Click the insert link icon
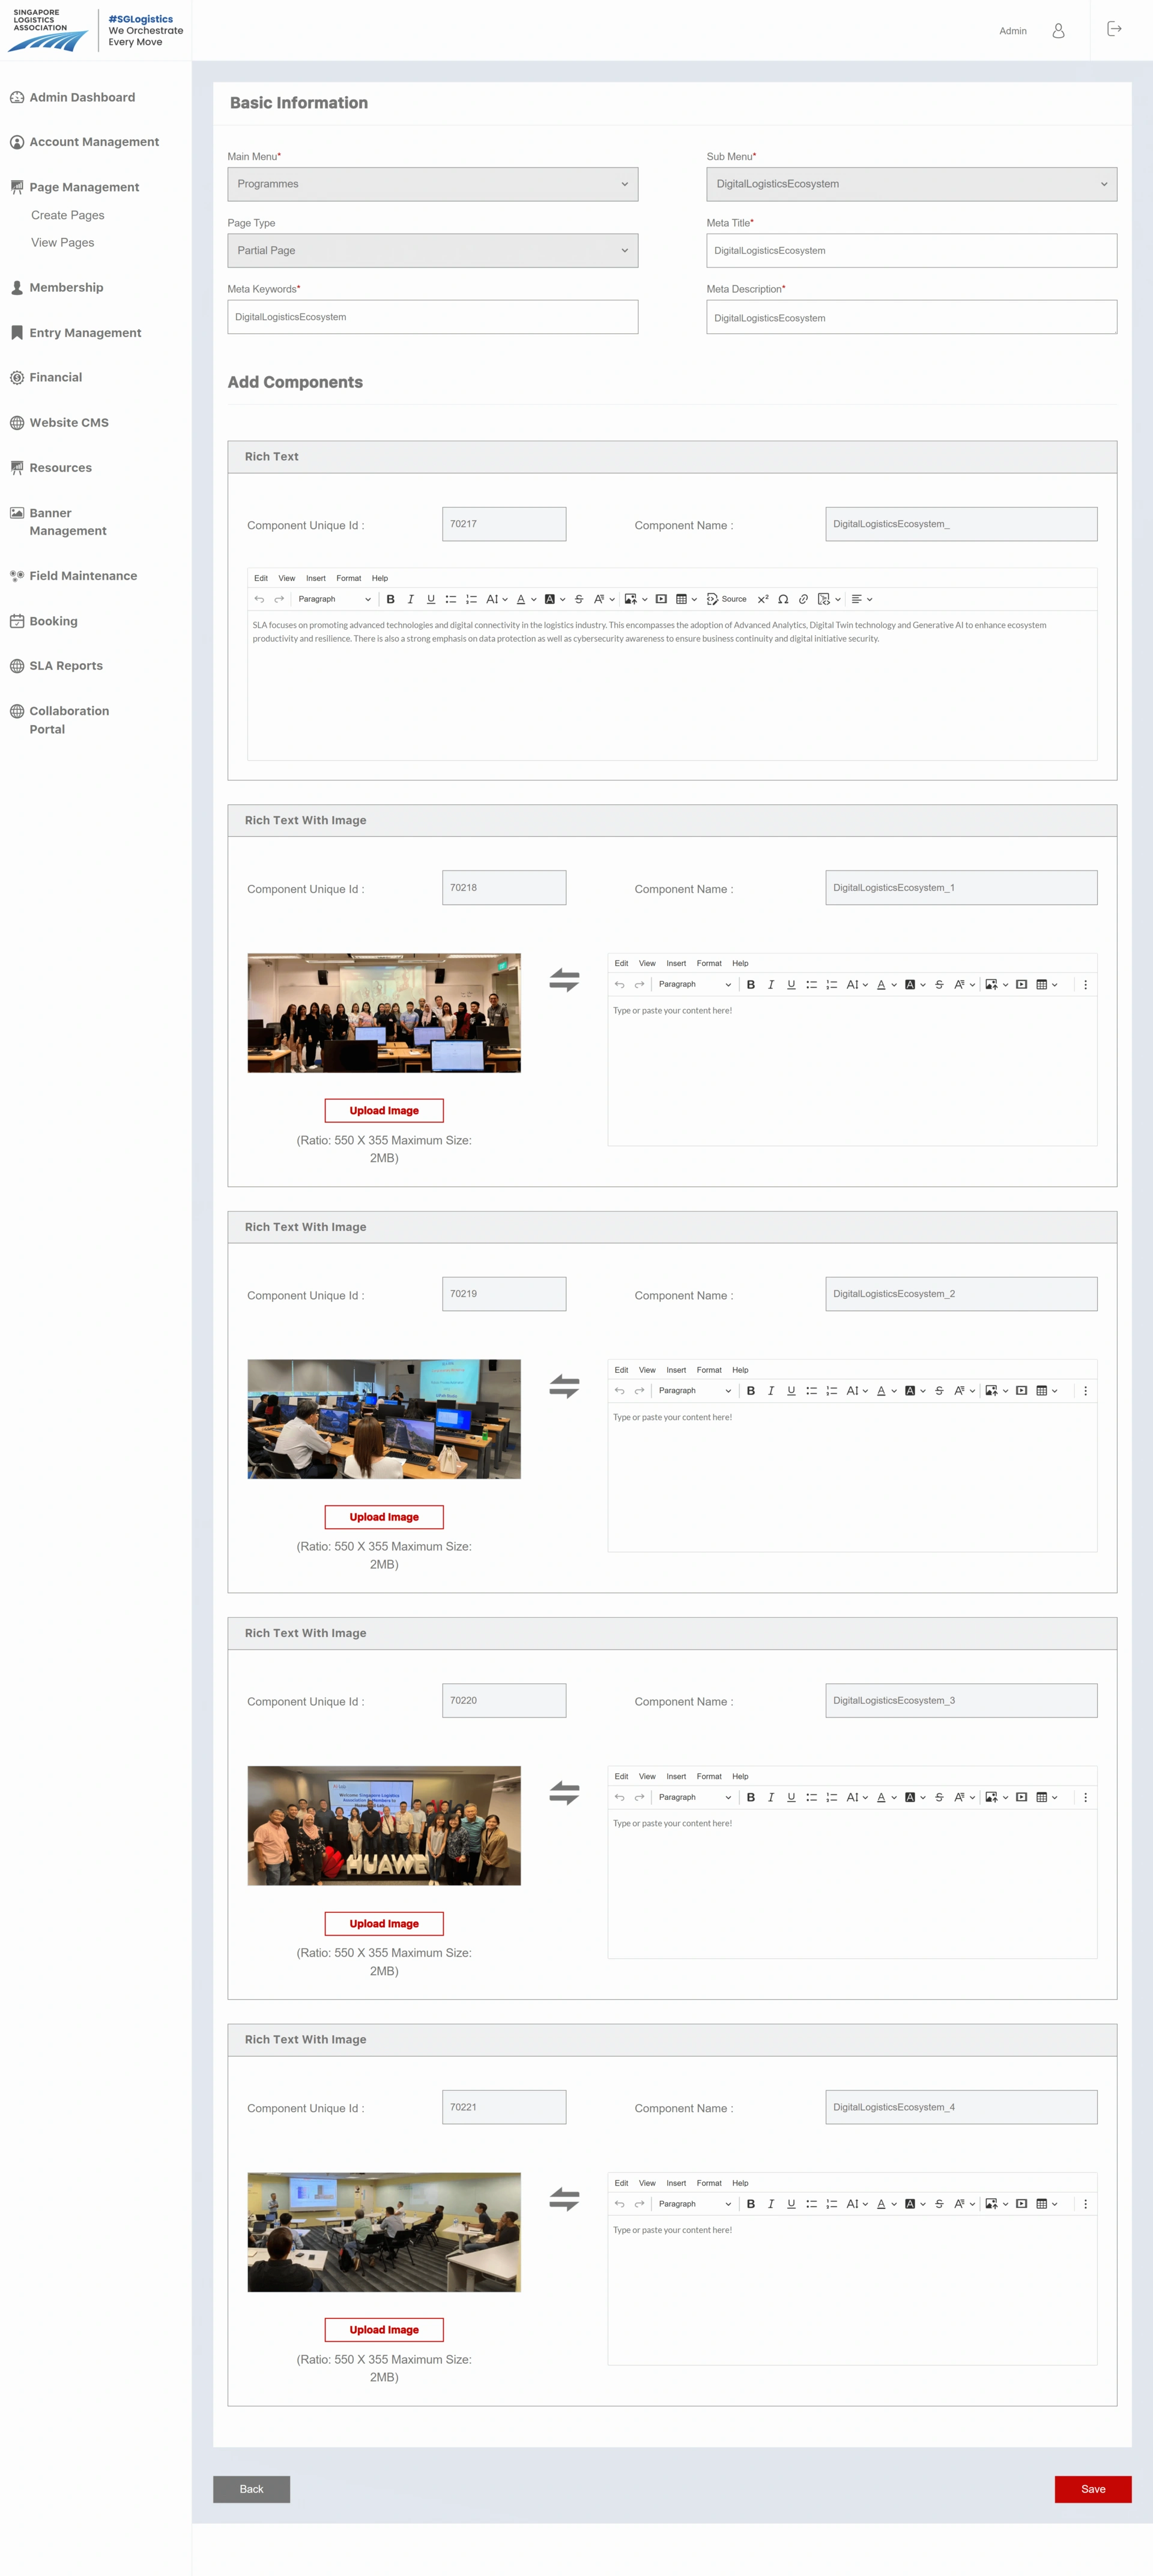Screen dimensions: 1153x2576 point(803,599)
